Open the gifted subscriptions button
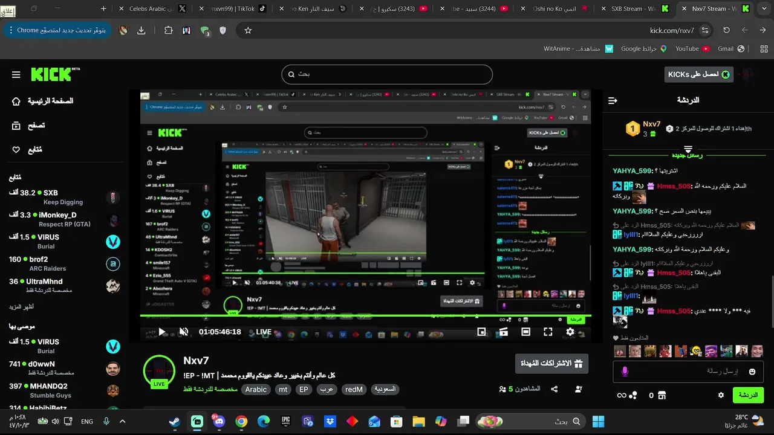Viewport: 774px width, 435px height. [551, 364]
